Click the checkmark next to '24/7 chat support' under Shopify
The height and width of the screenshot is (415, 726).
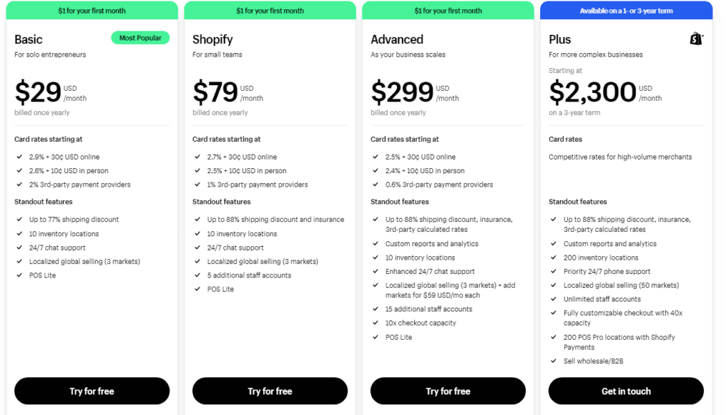(196, 247)
